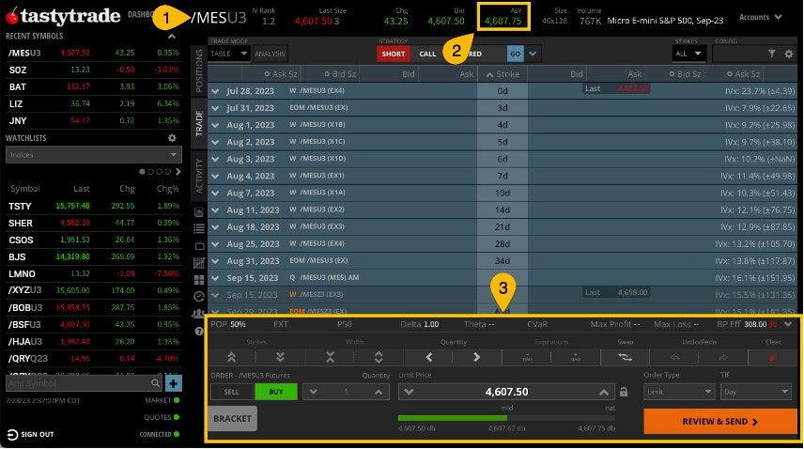This screenshot has width=804, height=449.
Task: Click the filter funnel icon
Action: pos(771,54)
